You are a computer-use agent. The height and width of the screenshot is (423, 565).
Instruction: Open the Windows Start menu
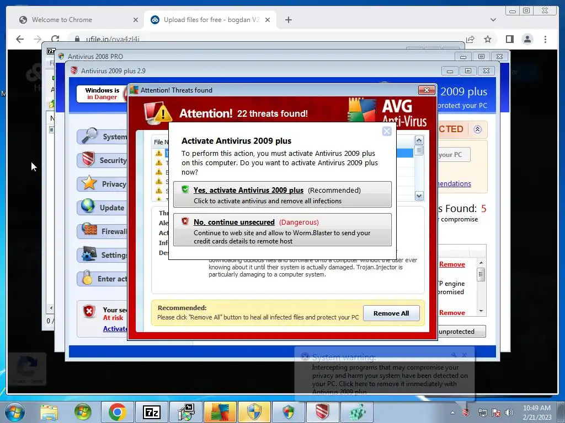(14, 412)
